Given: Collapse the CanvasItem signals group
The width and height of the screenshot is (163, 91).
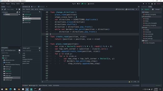Looking at the screenshot, I should click(142, 17).
